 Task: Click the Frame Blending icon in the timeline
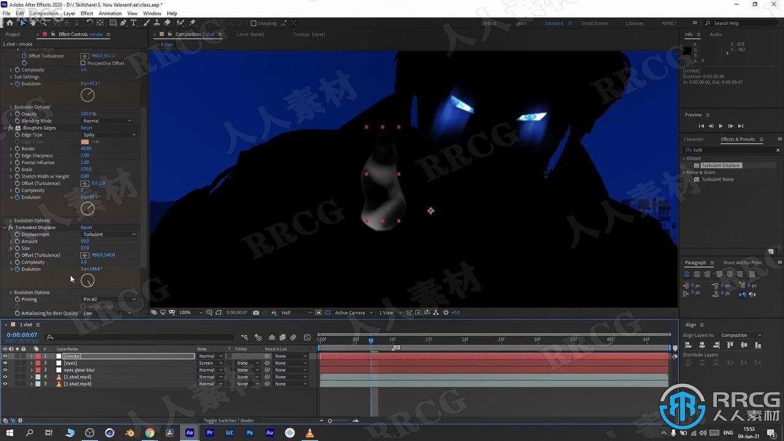click(x=282, y=337)
